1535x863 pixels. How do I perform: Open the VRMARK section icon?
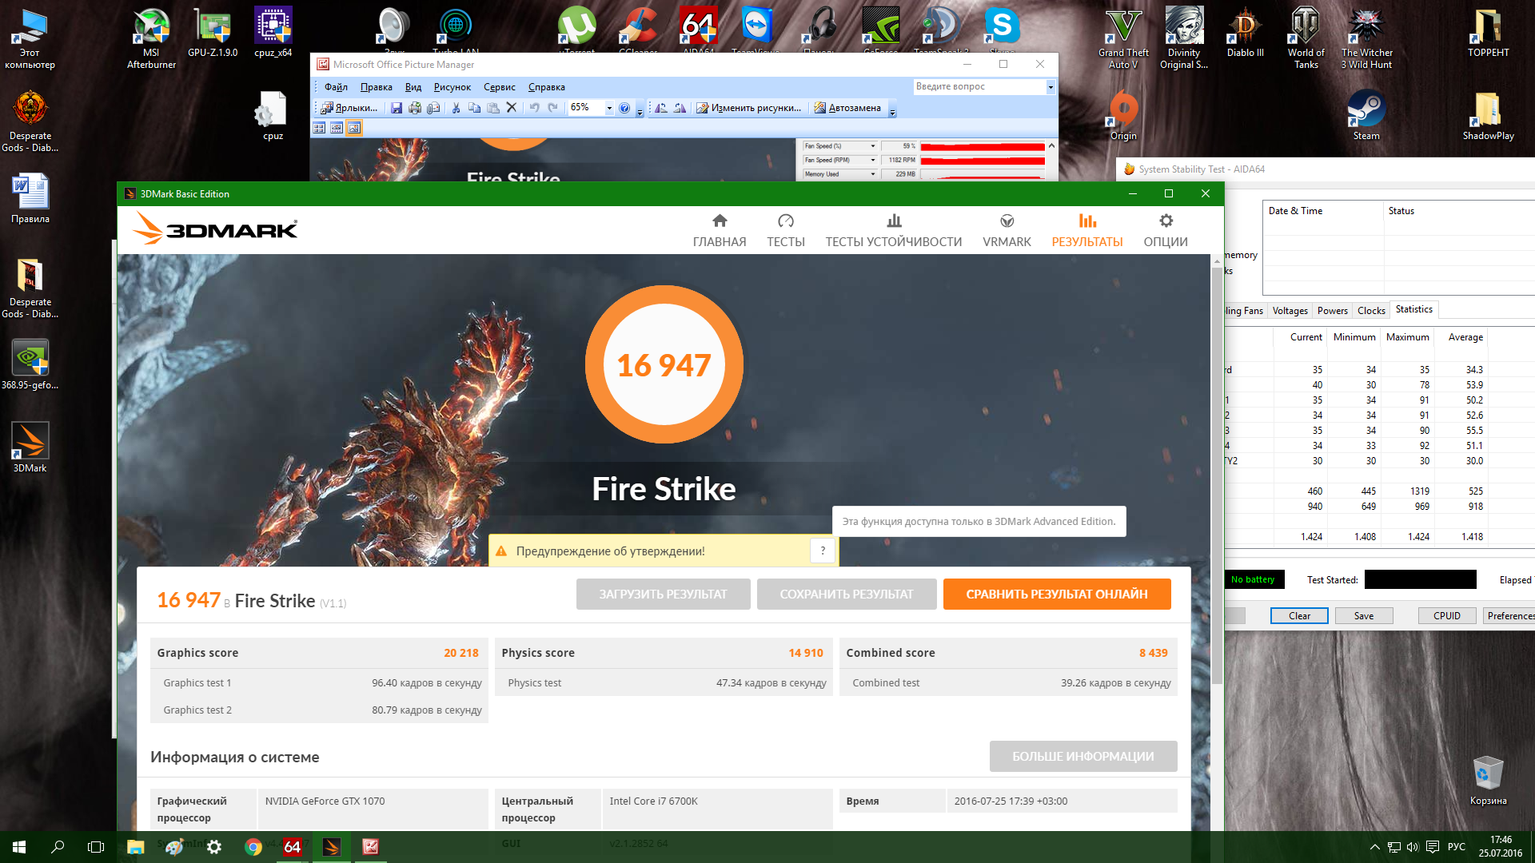1007,221
